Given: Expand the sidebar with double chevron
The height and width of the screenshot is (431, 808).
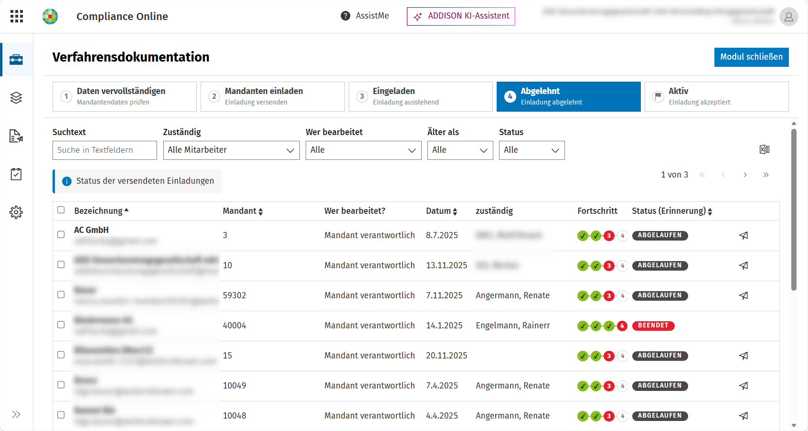Looking at the screenshot, I should (x=16, y=414).
